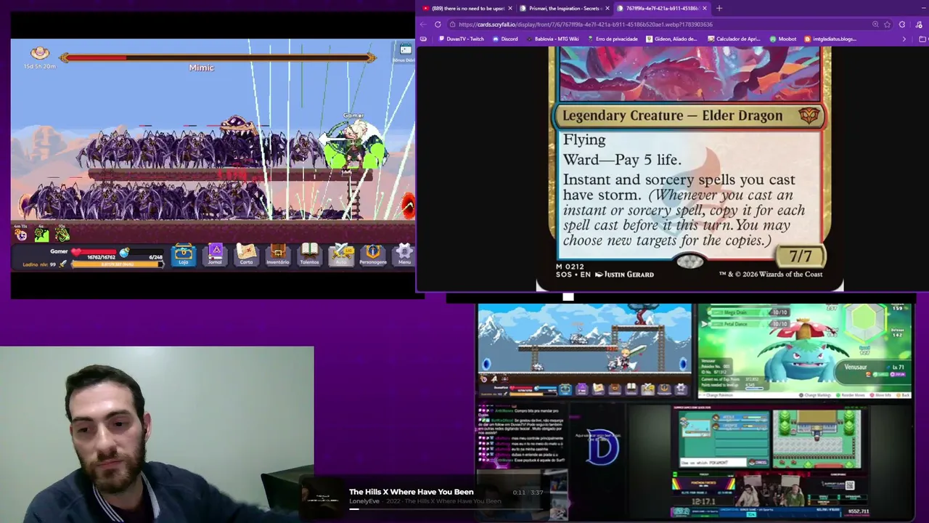Click the browser back arrow
Image resolution: width=929 pixels, height=523 pixels.
423,24
